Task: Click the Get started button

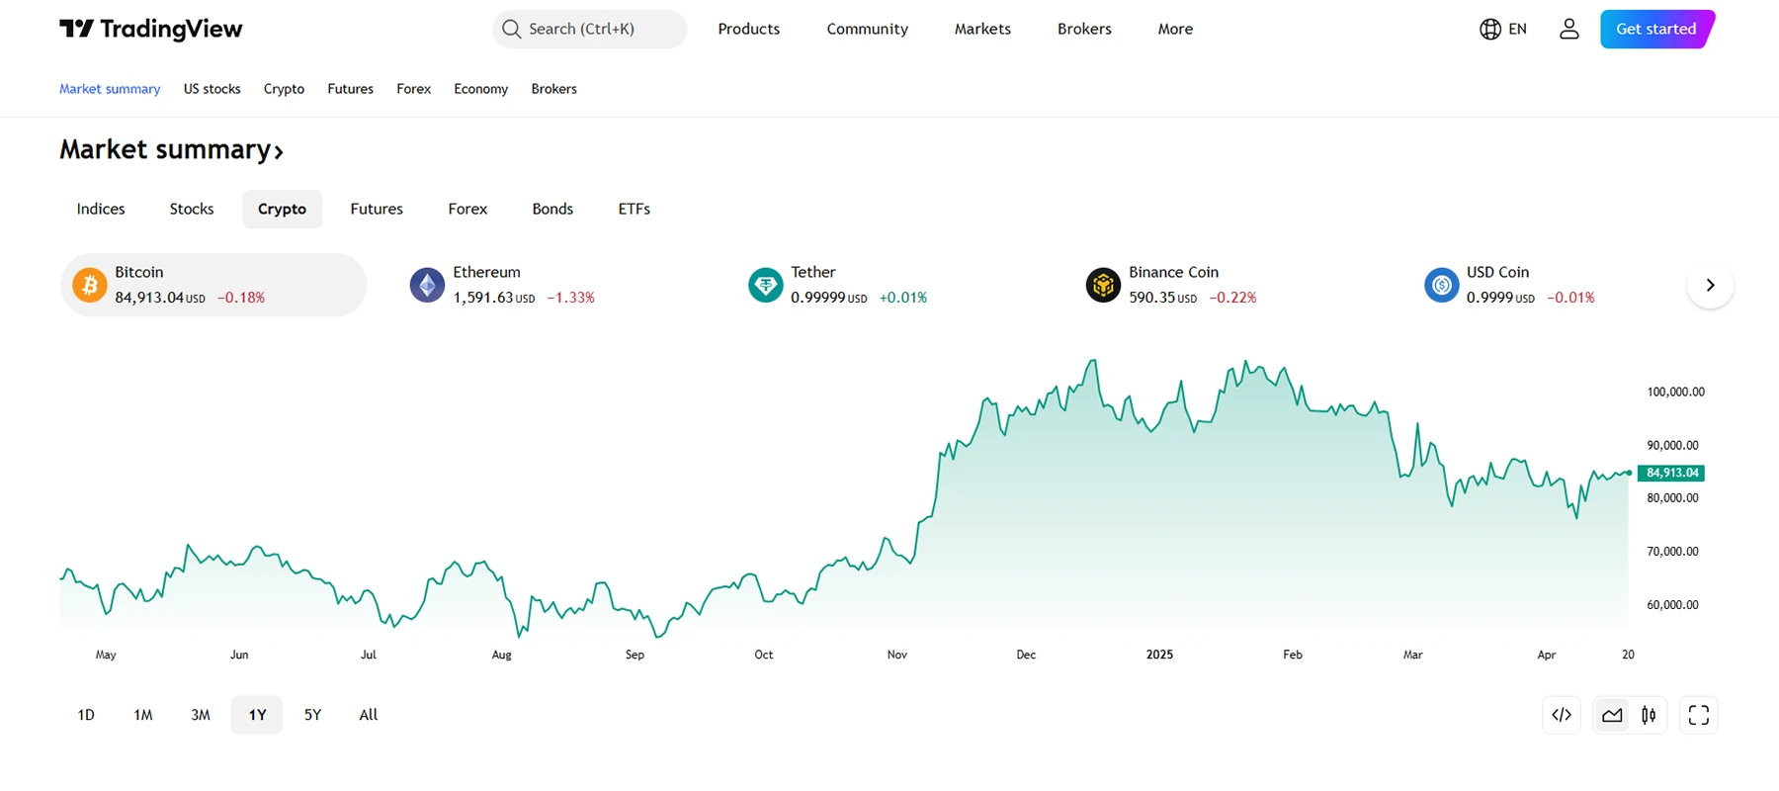Action: (x=1657, y=29)
